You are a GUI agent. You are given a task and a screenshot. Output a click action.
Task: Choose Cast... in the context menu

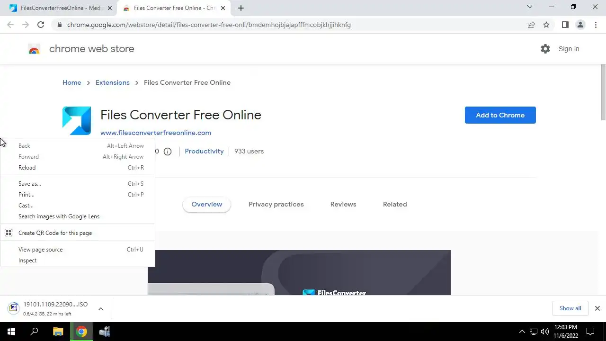click(x=78, y=206)
